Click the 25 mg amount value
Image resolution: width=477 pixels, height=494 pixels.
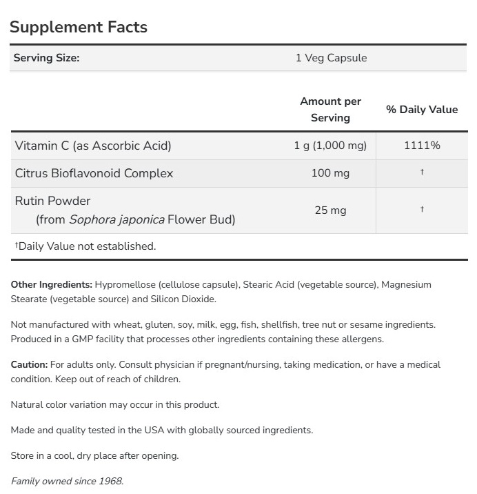pos(331,210)
